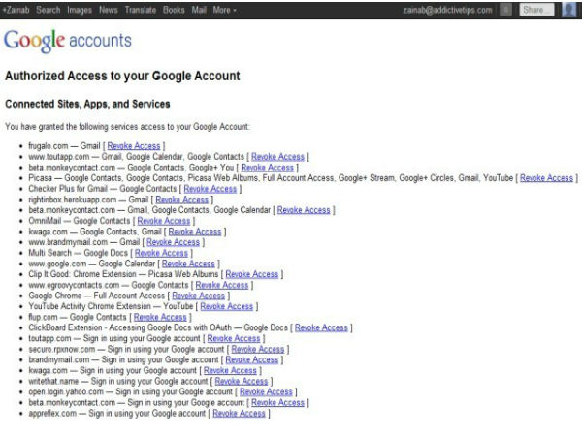582x436 pixels.
Task: Click the profile avatar in the top bar
Action: (x=569, y=10)
